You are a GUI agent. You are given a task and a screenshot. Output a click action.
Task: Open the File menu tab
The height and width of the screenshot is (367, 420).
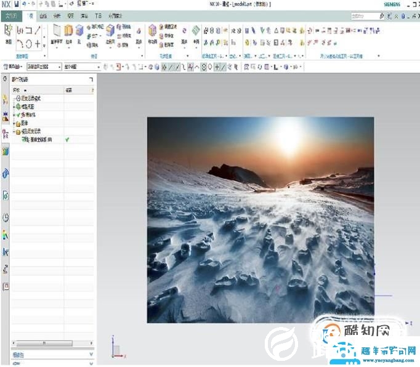12,15
